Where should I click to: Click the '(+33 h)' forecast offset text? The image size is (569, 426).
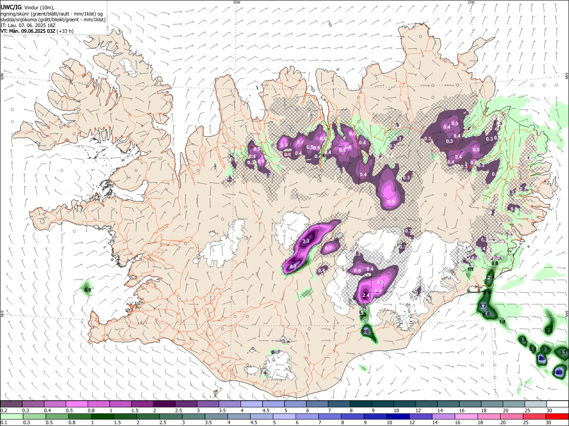coord(65,31)
